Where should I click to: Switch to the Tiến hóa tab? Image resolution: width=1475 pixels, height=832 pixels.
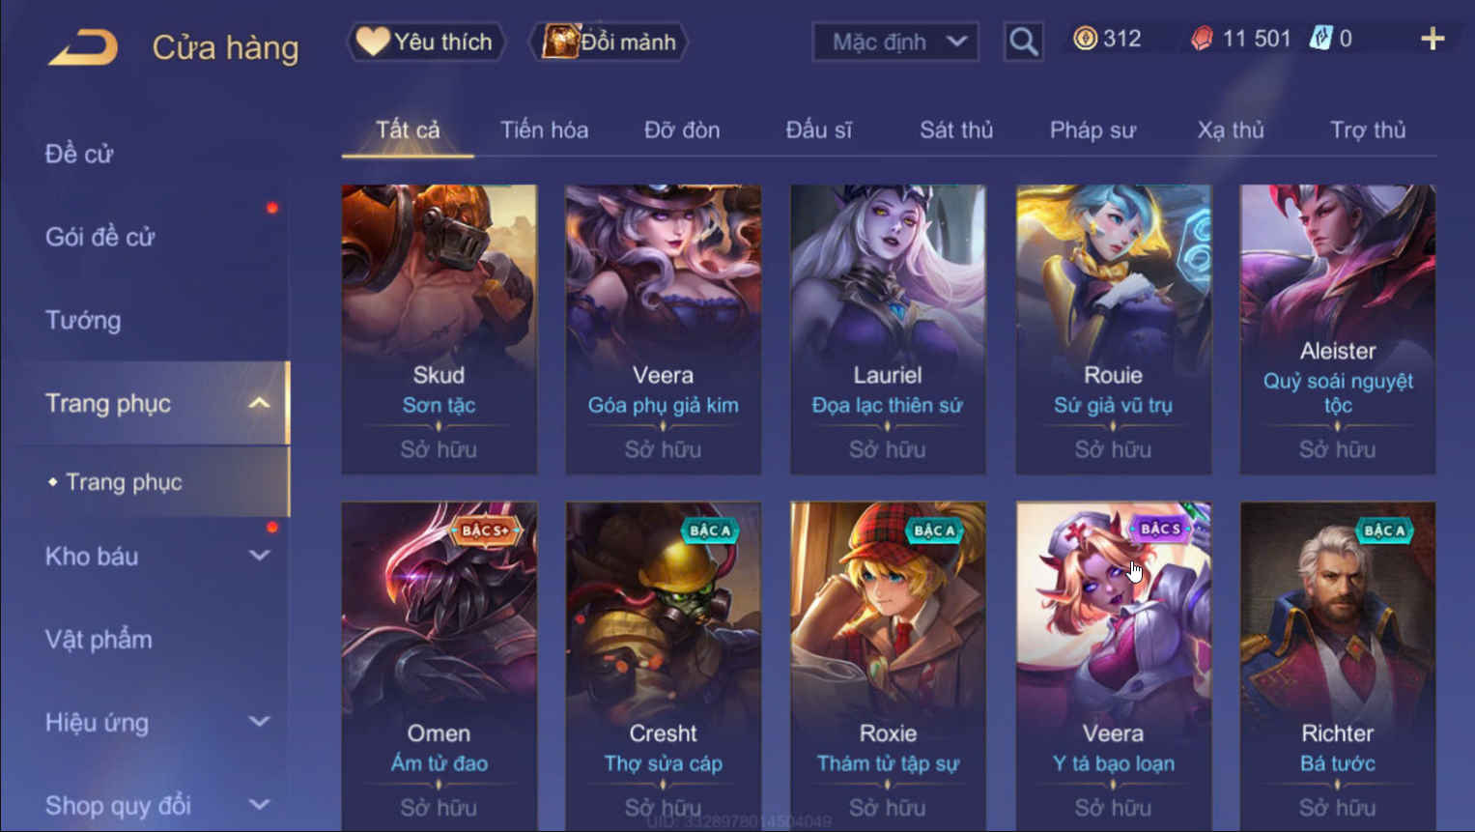coord(544,129)
